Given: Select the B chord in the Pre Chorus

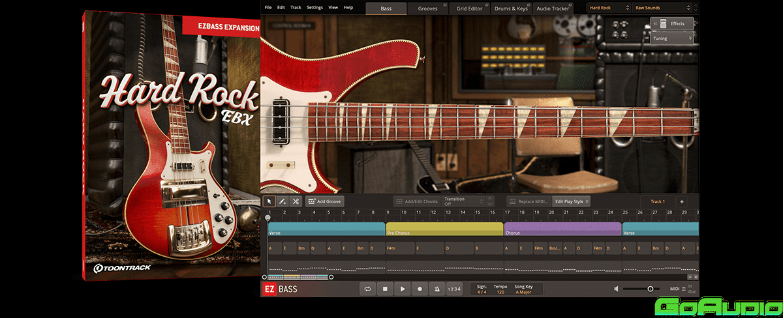Looking at the screenshot, I should [x=489, y=248].
